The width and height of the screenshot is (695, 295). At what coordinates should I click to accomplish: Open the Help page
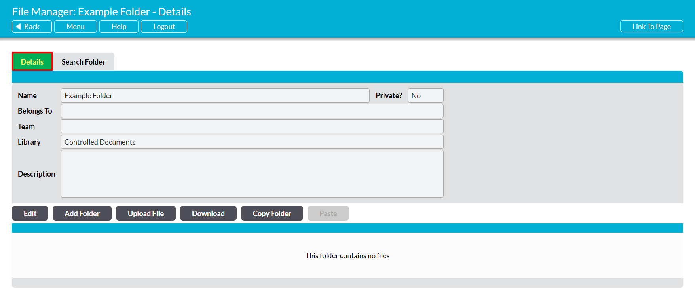click(119, 27)
